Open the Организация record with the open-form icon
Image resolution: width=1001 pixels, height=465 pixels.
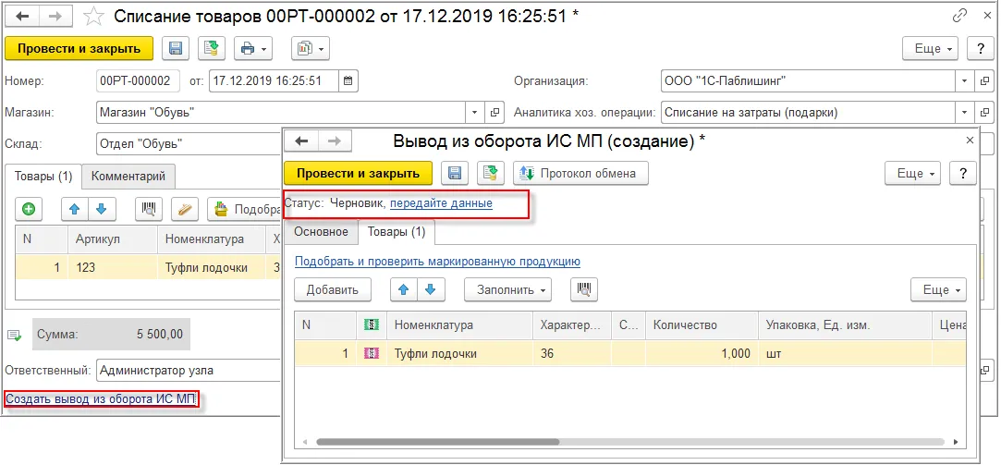click(985, 81)
